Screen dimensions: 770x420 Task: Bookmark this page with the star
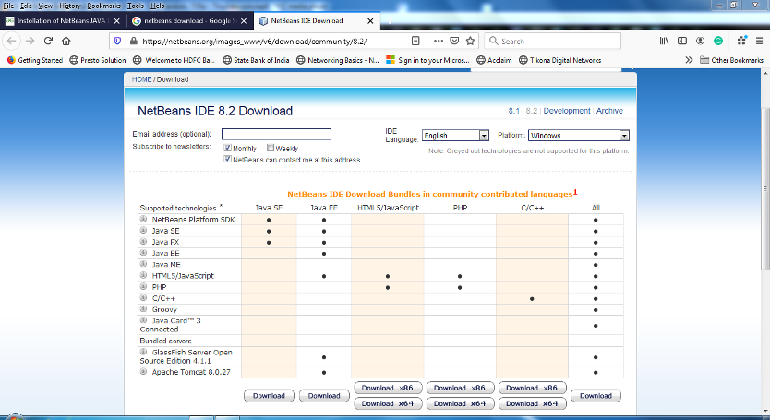471,41
